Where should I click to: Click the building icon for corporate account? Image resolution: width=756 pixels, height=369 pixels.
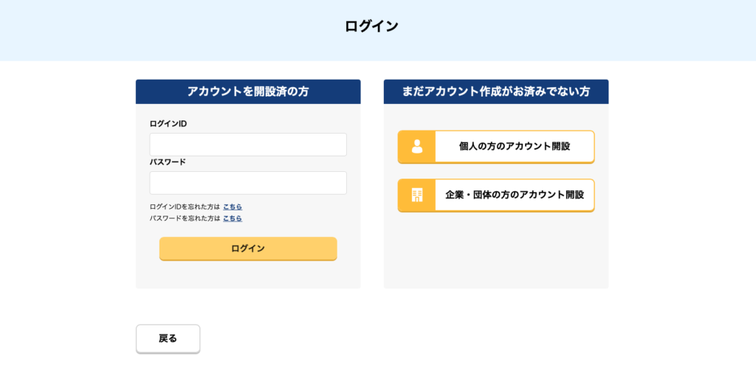pos(417,195)
